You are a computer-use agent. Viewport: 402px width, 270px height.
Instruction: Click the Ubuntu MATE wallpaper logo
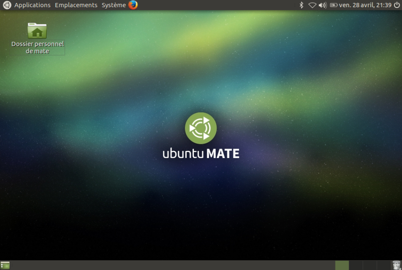click(x=201, y=128)
